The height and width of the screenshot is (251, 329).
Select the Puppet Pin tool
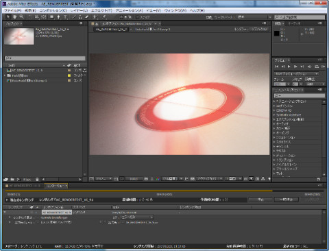(x=103, y=17)
